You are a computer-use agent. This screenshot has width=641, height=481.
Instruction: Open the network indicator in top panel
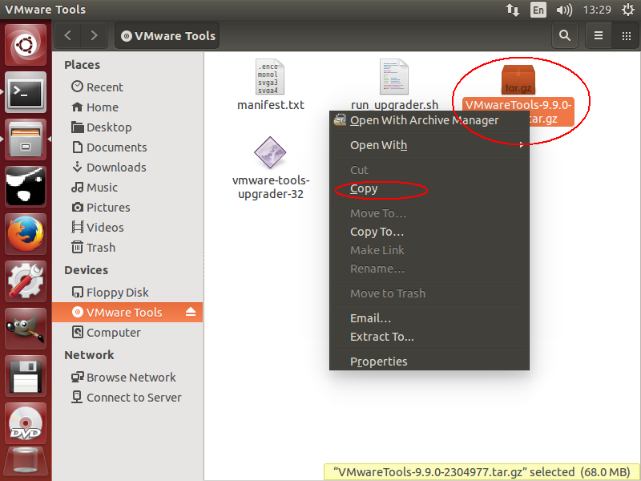(513, 10)
